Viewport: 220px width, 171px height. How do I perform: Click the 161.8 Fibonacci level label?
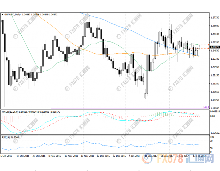click(206, 108)
